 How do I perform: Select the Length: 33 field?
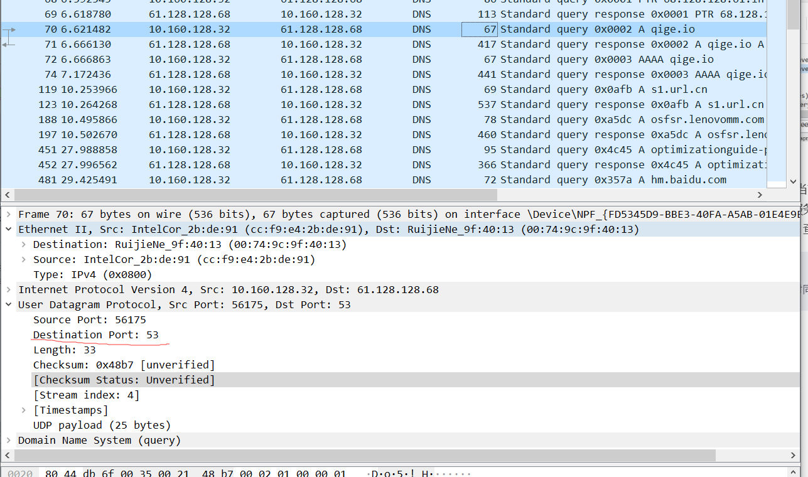click(64, 350)
